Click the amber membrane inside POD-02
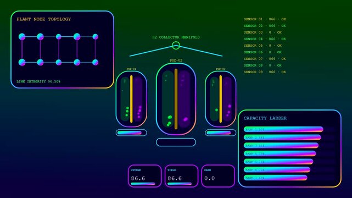352x198 pixels. coord(176,99)
